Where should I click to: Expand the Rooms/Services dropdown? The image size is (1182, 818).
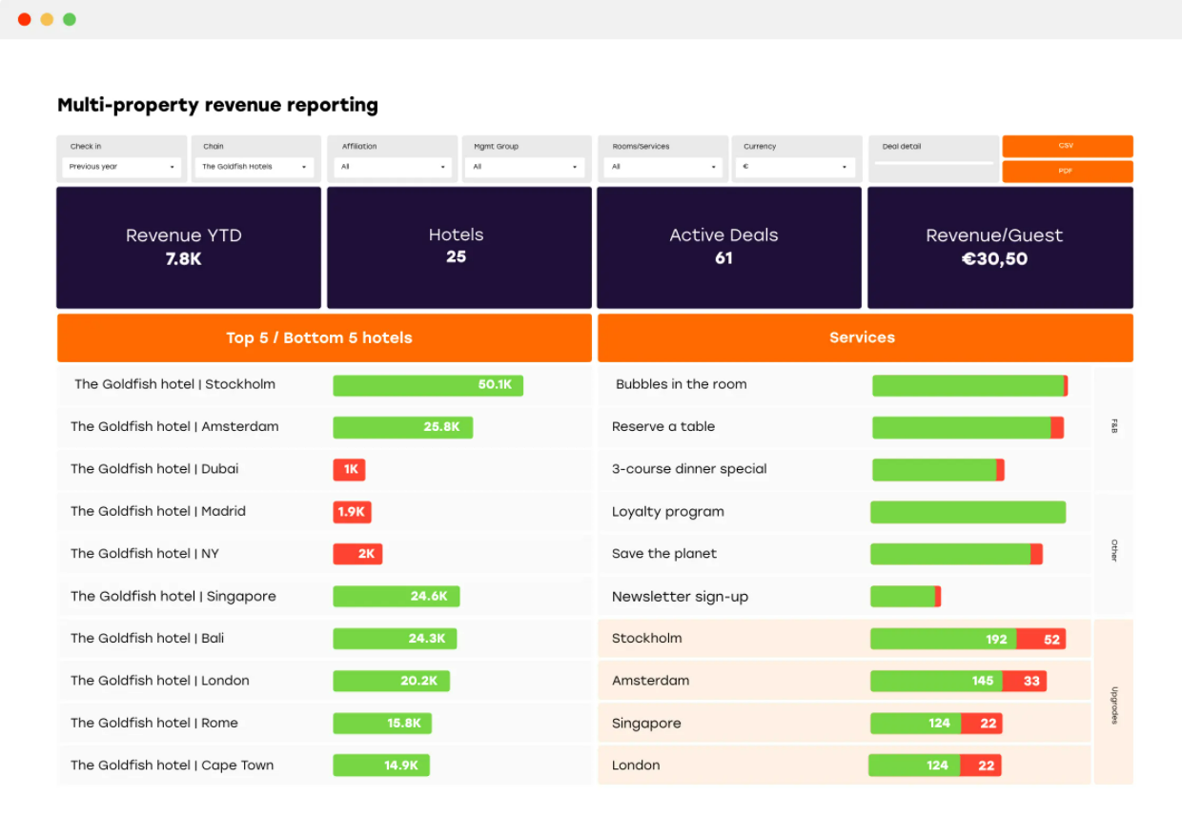pos(661,166)
